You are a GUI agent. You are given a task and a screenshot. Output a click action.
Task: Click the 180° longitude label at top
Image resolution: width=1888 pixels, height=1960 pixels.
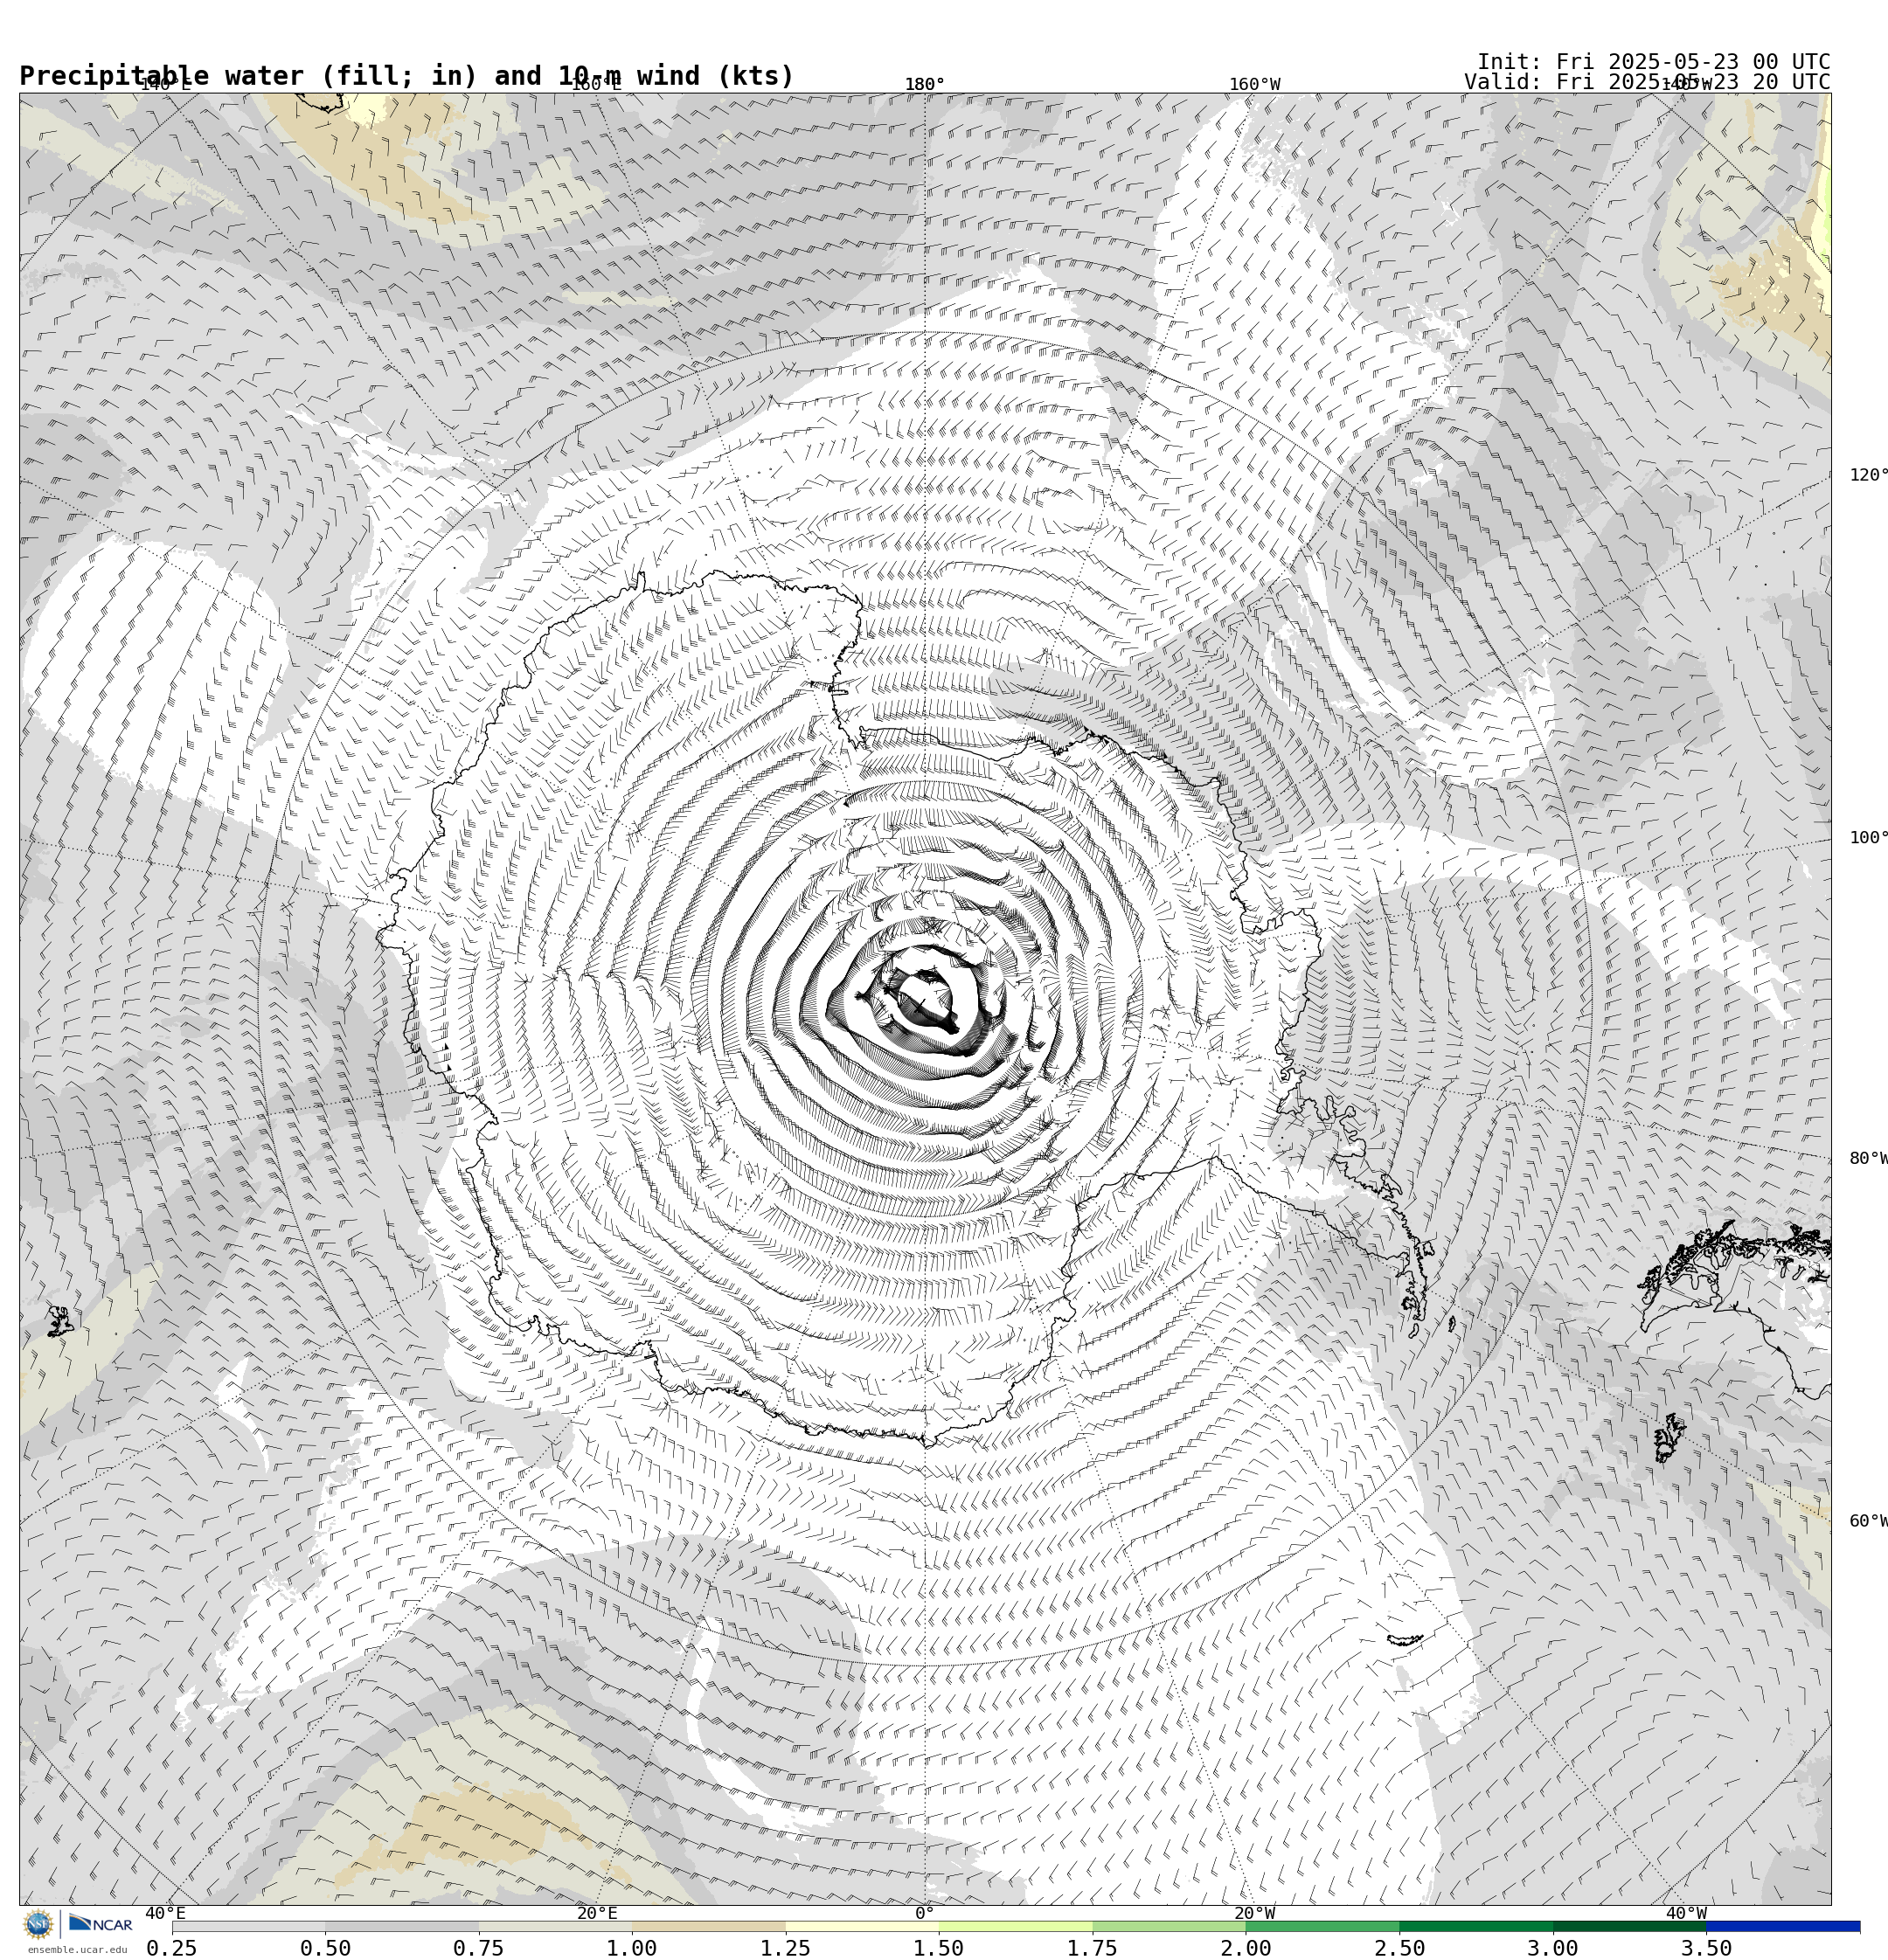(925, 85)
